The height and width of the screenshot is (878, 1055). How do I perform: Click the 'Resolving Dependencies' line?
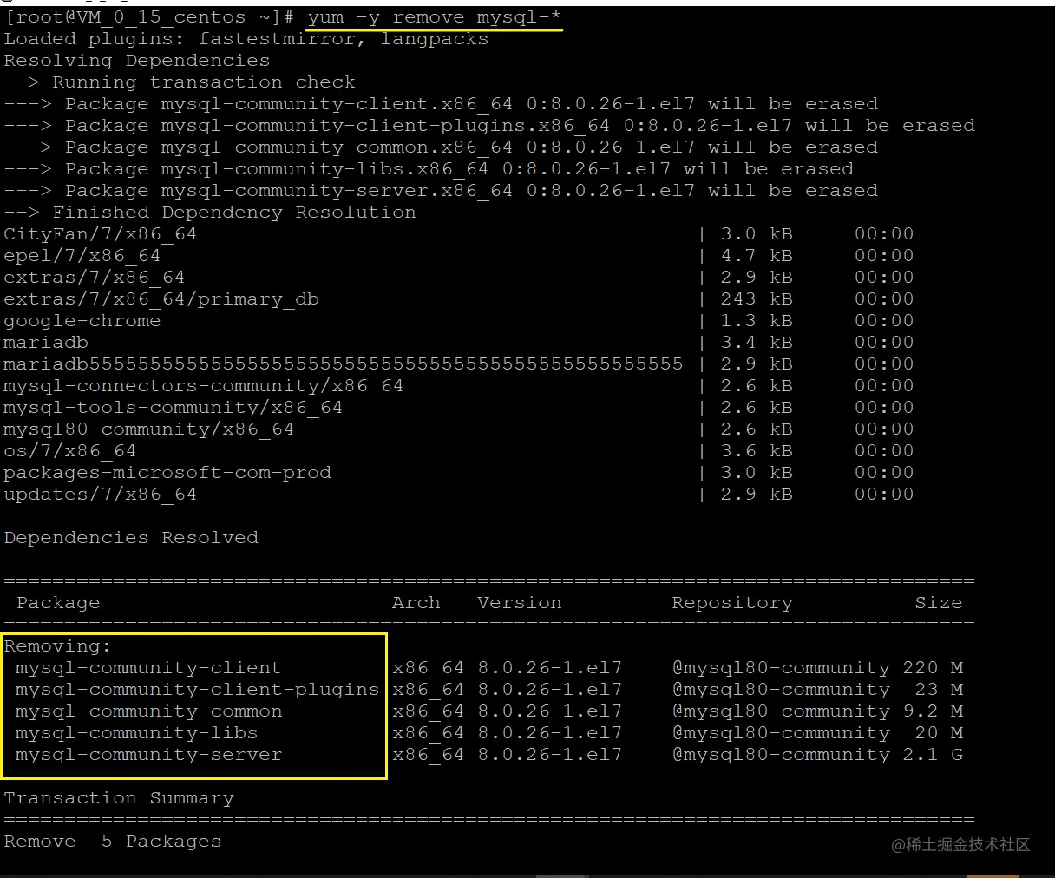[x=137, y=61]
